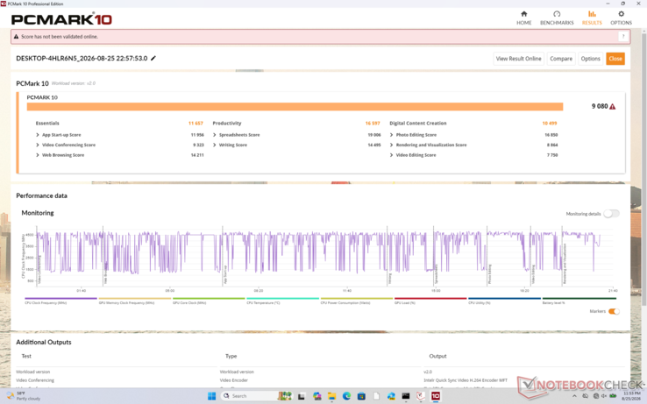
Task: Launch Microsoft Edge from the taskbar
Action: [346, 396]
